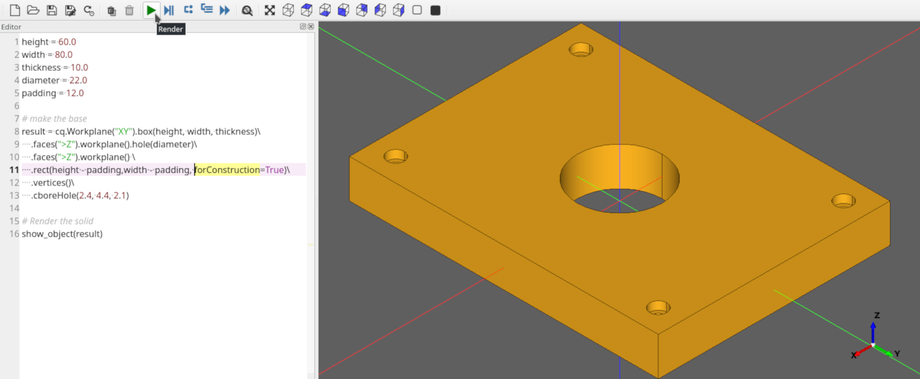
Task: Fit the view to the model
Action: (270, 10)
